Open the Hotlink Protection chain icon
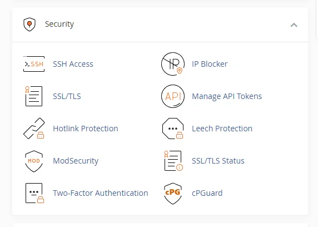Viewport: 318px width, 227px height. 34,129
